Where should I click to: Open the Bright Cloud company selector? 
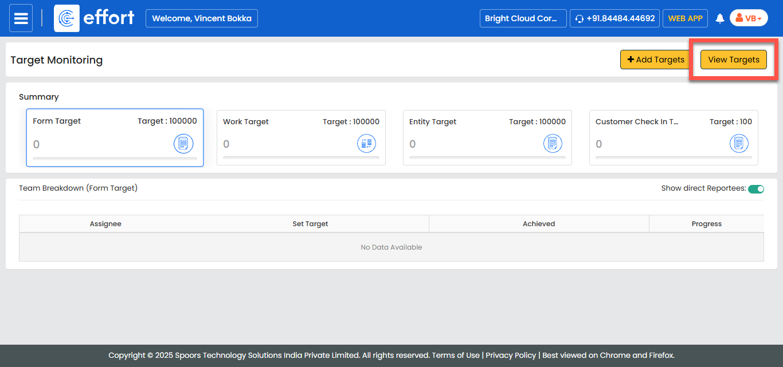(x=523, y=18)
